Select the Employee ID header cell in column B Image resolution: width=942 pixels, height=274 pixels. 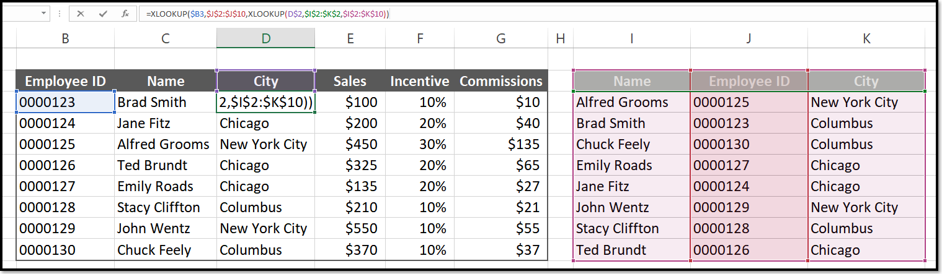(x=65, y=81)
